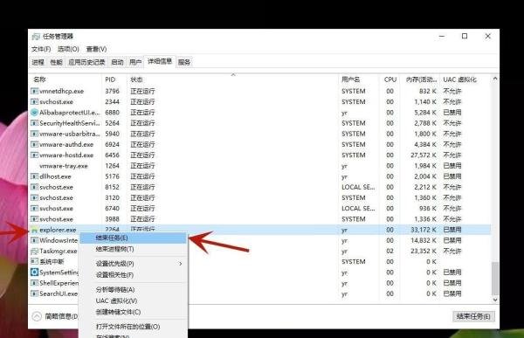This screenshot has width=524, height=338.
Task: Click LOCAL SE... user for PID 8152
Action: pyautogui.click(x=358, y=187)
